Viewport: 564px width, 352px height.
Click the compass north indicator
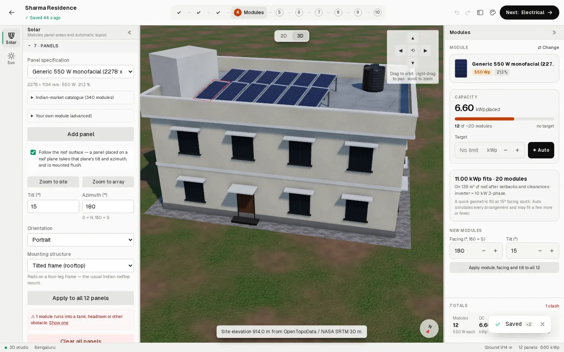click(x=429, y=328)
